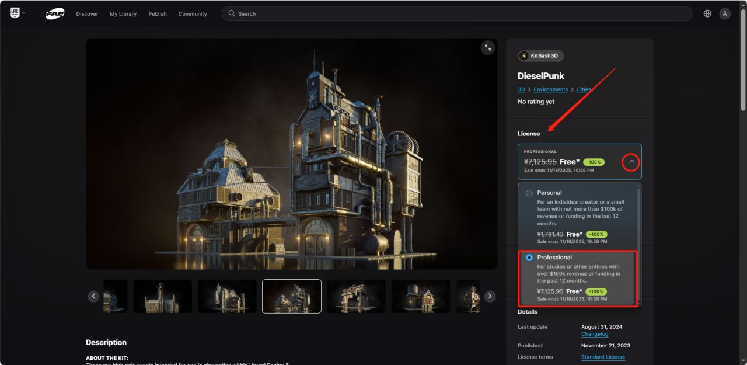
Task: Select the thumbnail with red building
Action: (421, 296)
